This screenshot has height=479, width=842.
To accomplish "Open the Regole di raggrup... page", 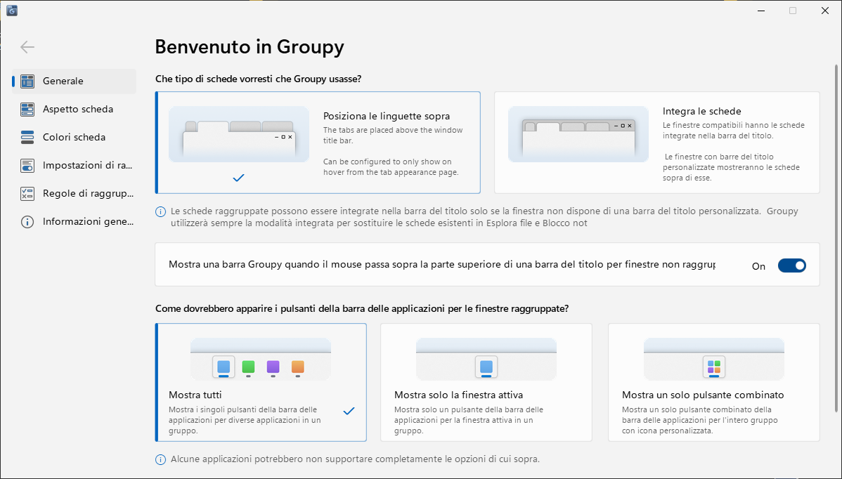I will (74, 194).
